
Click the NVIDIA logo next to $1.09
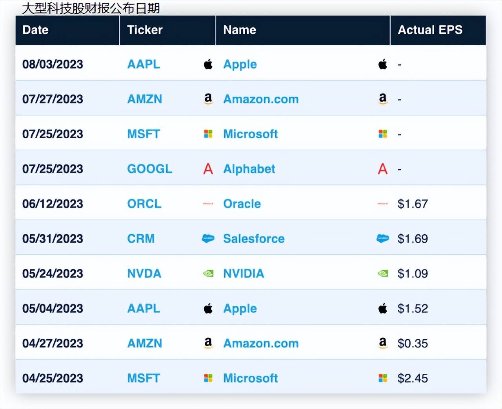(x=383, y=273)
